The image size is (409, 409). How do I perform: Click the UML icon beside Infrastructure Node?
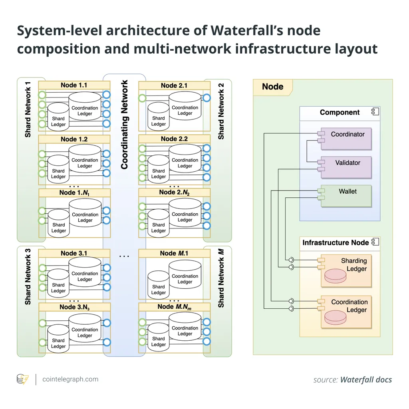(x=375, y=242)
